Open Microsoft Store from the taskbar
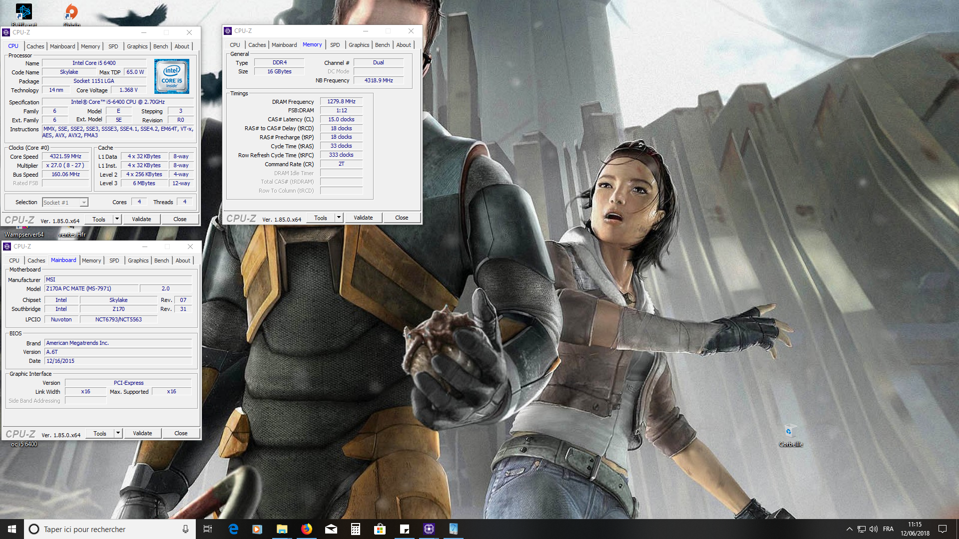 pos(380,529)
